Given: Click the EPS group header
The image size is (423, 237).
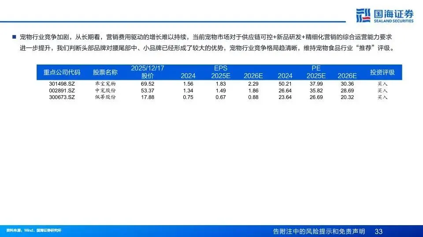Looking at the screenshot, I should pos(221,68).
